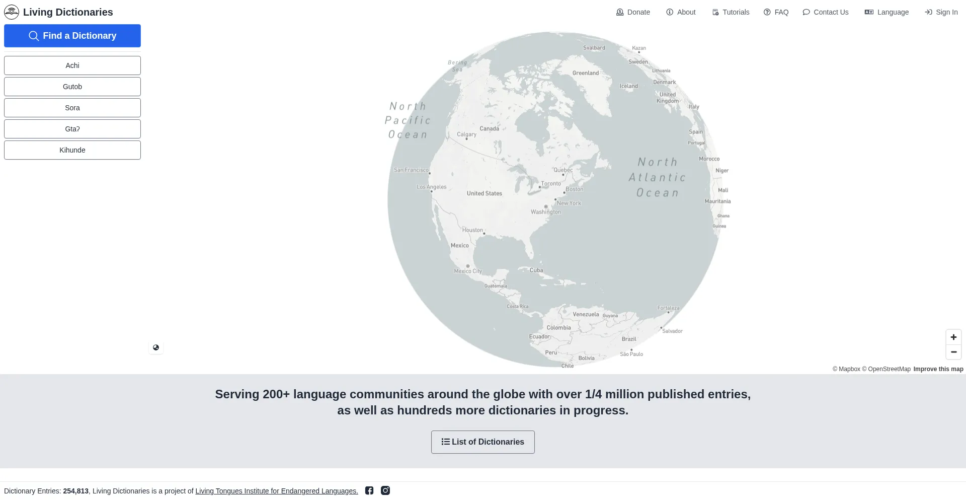Open the Instagram icon link
This screenshot has height=500, width=966.
385,490
